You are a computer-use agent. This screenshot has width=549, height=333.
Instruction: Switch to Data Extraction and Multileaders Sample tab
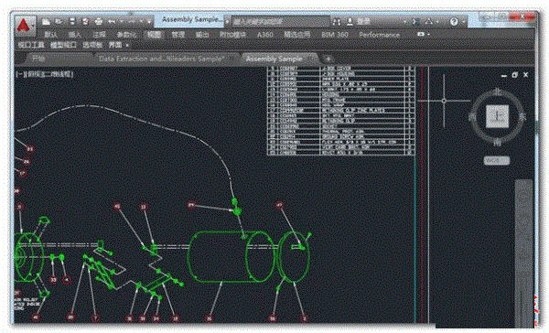[x=161, y=59]
